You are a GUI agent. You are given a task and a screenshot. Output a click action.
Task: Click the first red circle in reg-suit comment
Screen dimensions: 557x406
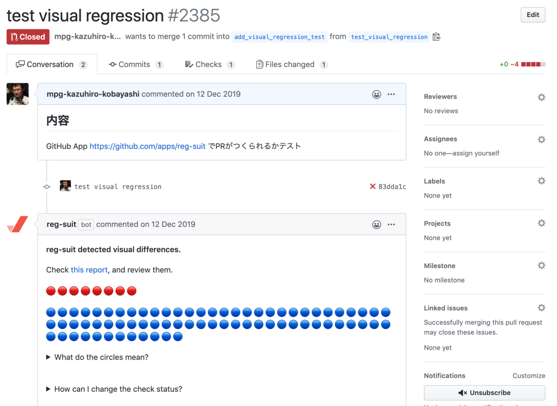click(51, 291)
